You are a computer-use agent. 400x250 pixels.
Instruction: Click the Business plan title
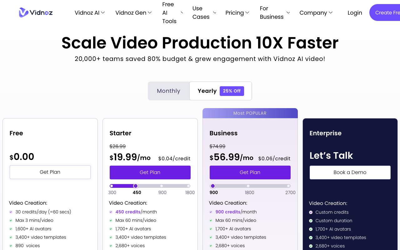click(x=223, y=133)
